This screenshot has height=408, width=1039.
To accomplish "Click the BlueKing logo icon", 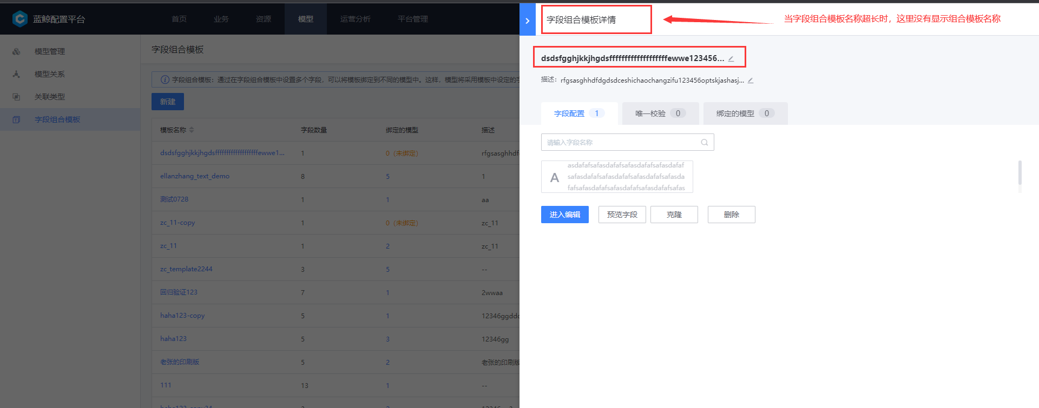I will 19,19.
